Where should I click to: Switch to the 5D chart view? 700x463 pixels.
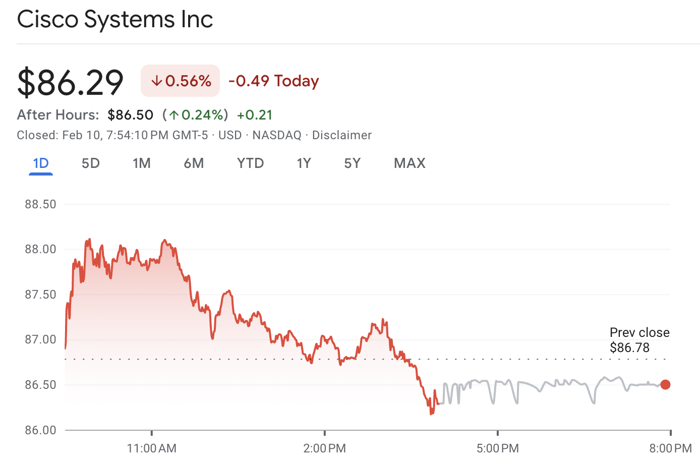tap(90, 163)
